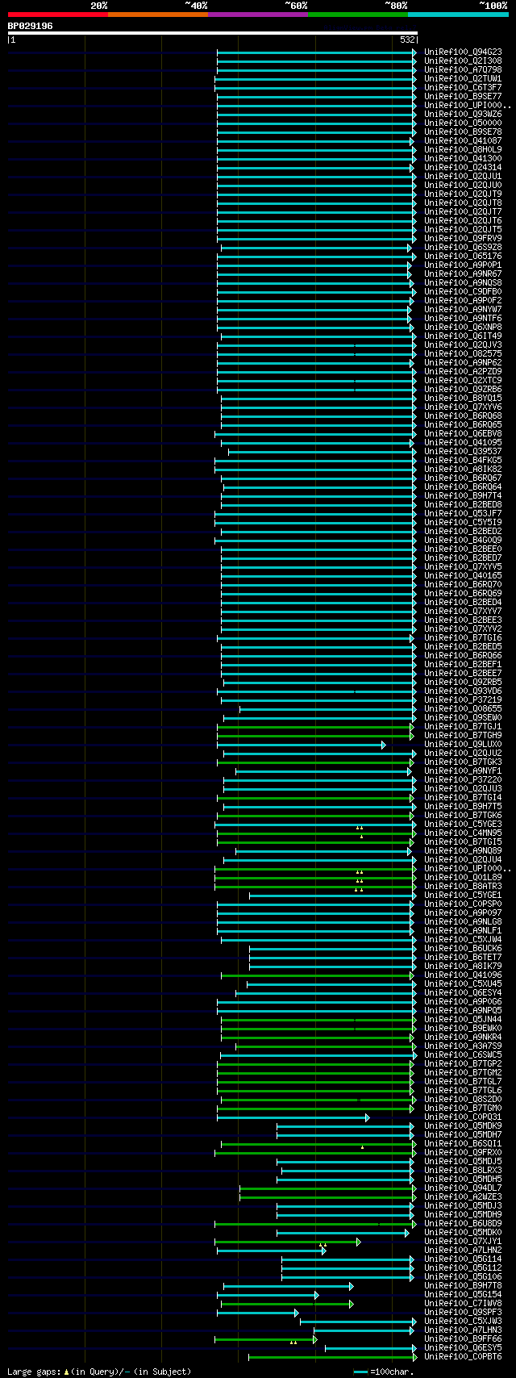Click the UniRef100_Q6S9Z8 entry

[x=463, y=247]
